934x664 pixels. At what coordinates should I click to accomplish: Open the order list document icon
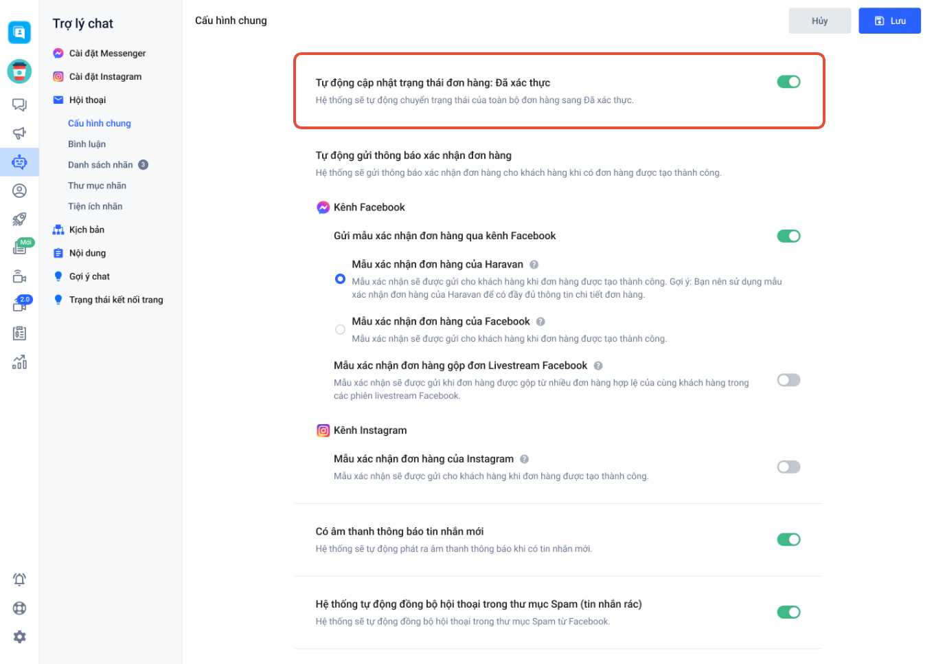[19, 333]
